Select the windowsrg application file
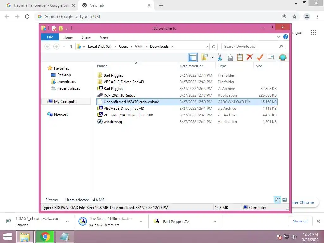The height and width of the screenshot is (243, 324). 187,122
